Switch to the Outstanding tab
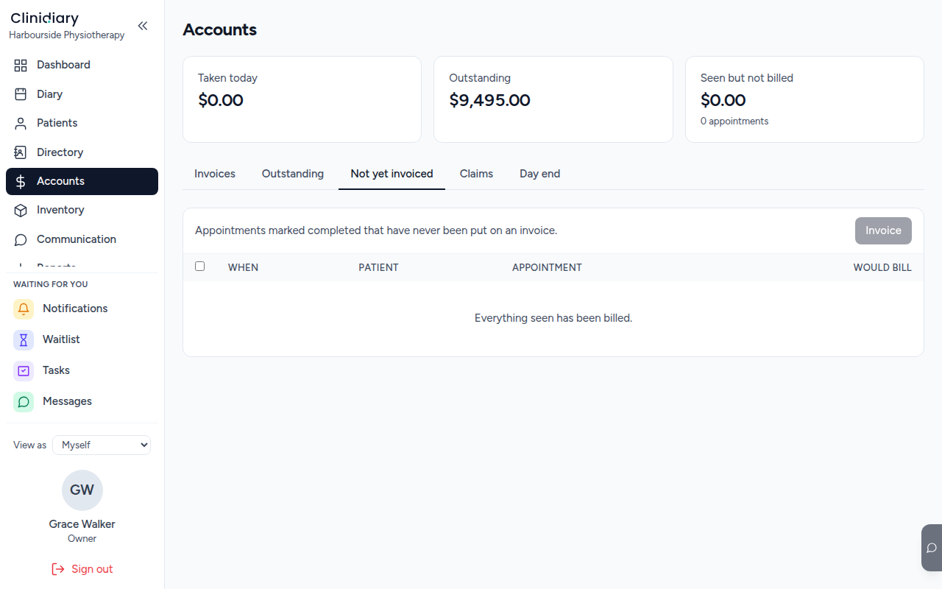The width and height of the screenshot is (942, 589). tap(293, 174)
